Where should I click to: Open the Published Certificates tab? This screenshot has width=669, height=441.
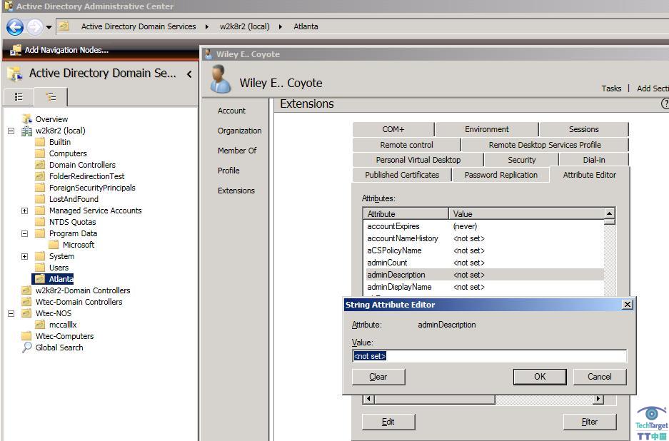pos(402,175)
